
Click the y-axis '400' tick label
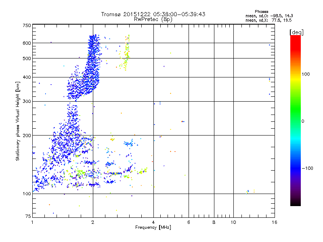[27, 77]
